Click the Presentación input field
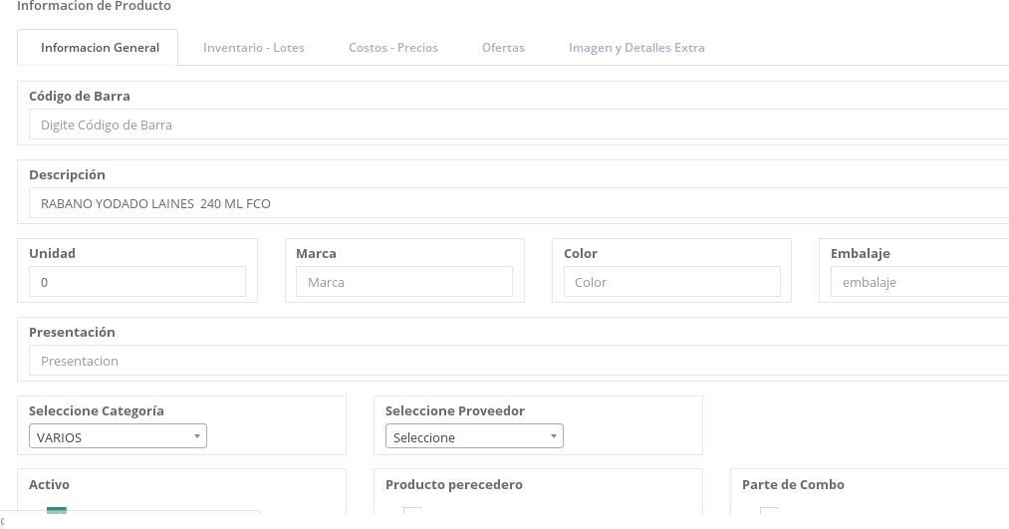Viewport: 1009px width, 529px height. [x=518, y=361]
